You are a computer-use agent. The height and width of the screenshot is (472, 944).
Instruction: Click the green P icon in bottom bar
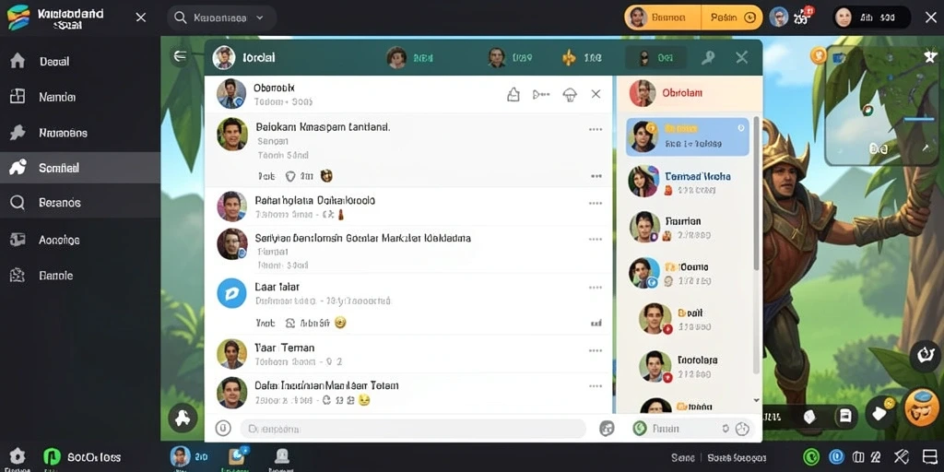[x=52, y=457]
